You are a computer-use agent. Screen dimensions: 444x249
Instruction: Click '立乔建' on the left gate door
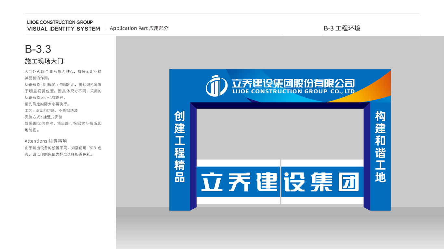(x=239, y=182)
